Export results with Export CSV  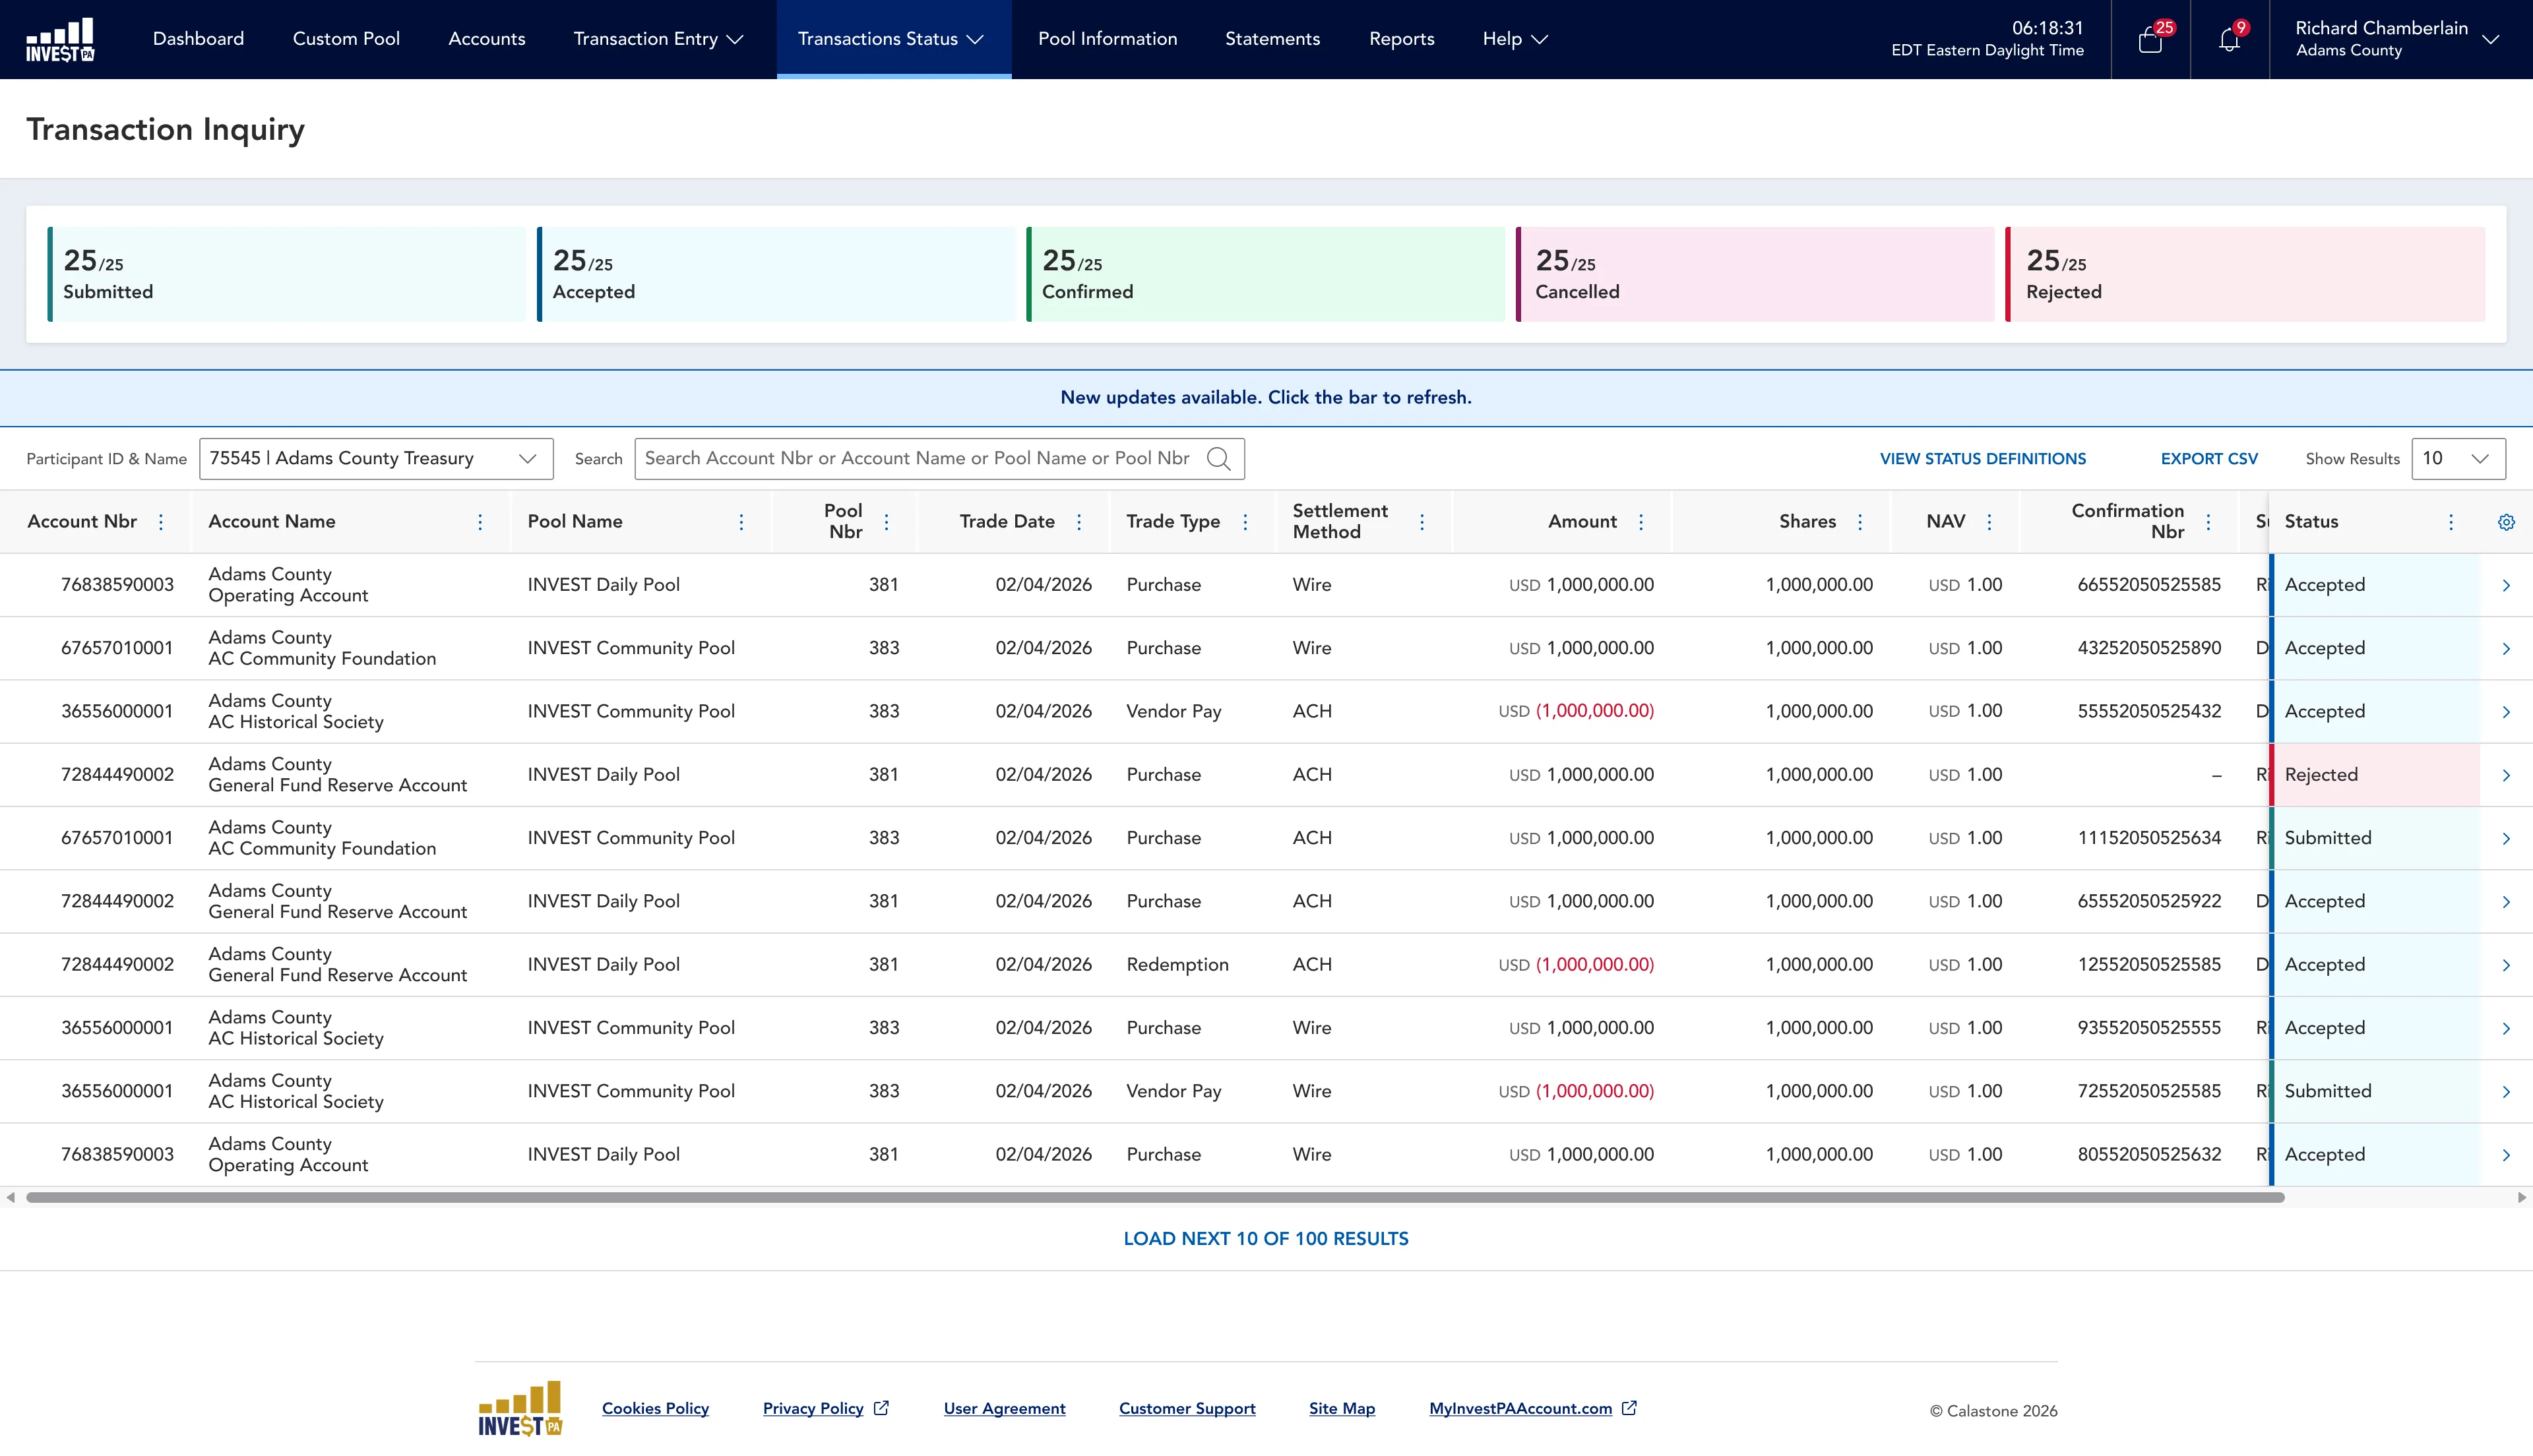2209,459
